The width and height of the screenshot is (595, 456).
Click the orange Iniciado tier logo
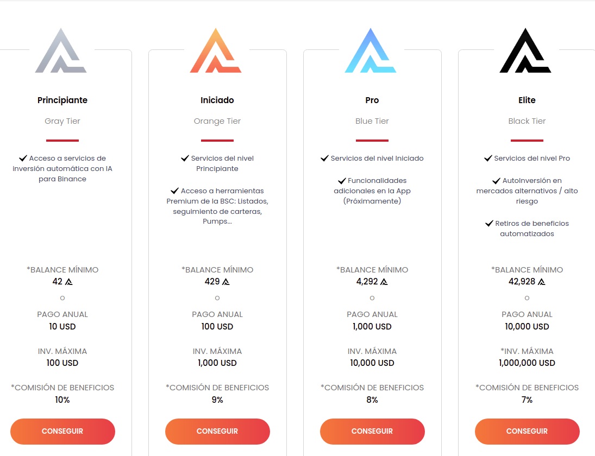pos(216,51)
